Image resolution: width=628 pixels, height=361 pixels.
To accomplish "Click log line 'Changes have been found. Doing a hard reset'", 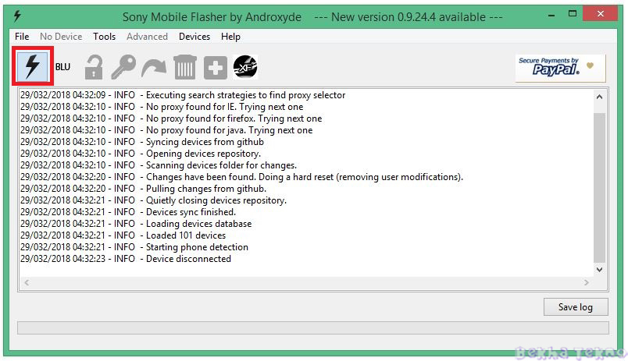I will (241, 177).
